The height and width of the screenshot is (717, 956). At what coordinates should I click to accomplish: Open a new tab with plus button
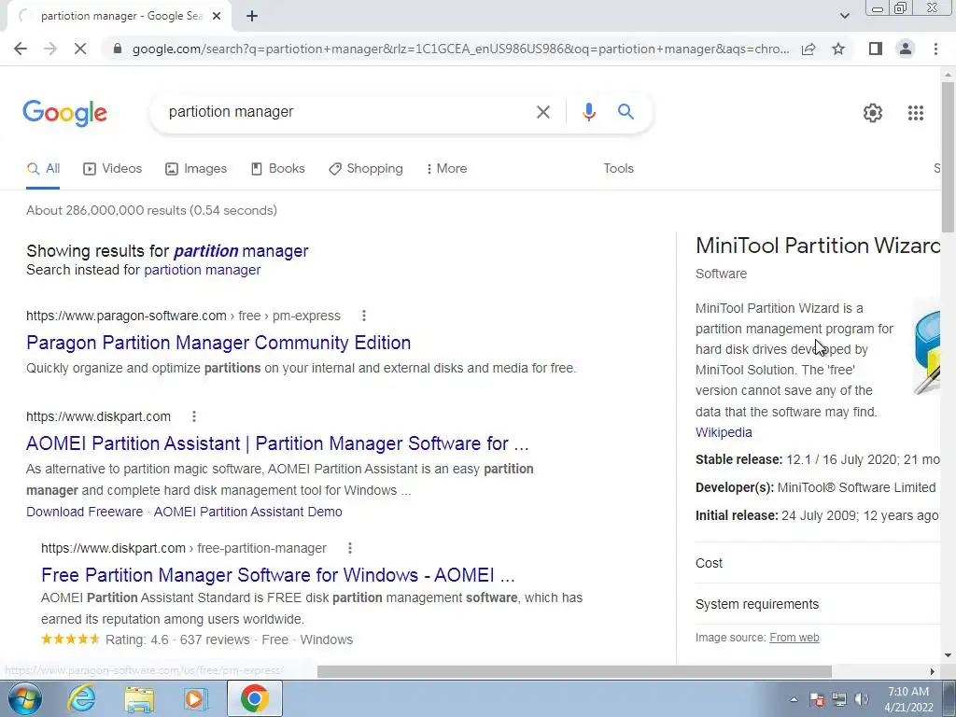[x=252, y=16]
